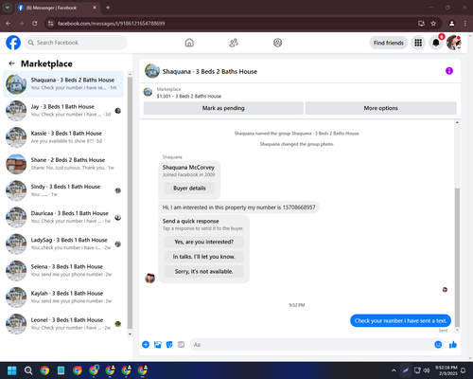
Task: Open the taskbar volume control
Action: 427,370
